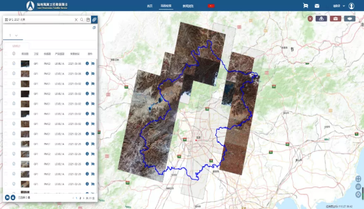Clear the search box with the X
Viewport: 364px width, 209px height.
coord(76,19)
